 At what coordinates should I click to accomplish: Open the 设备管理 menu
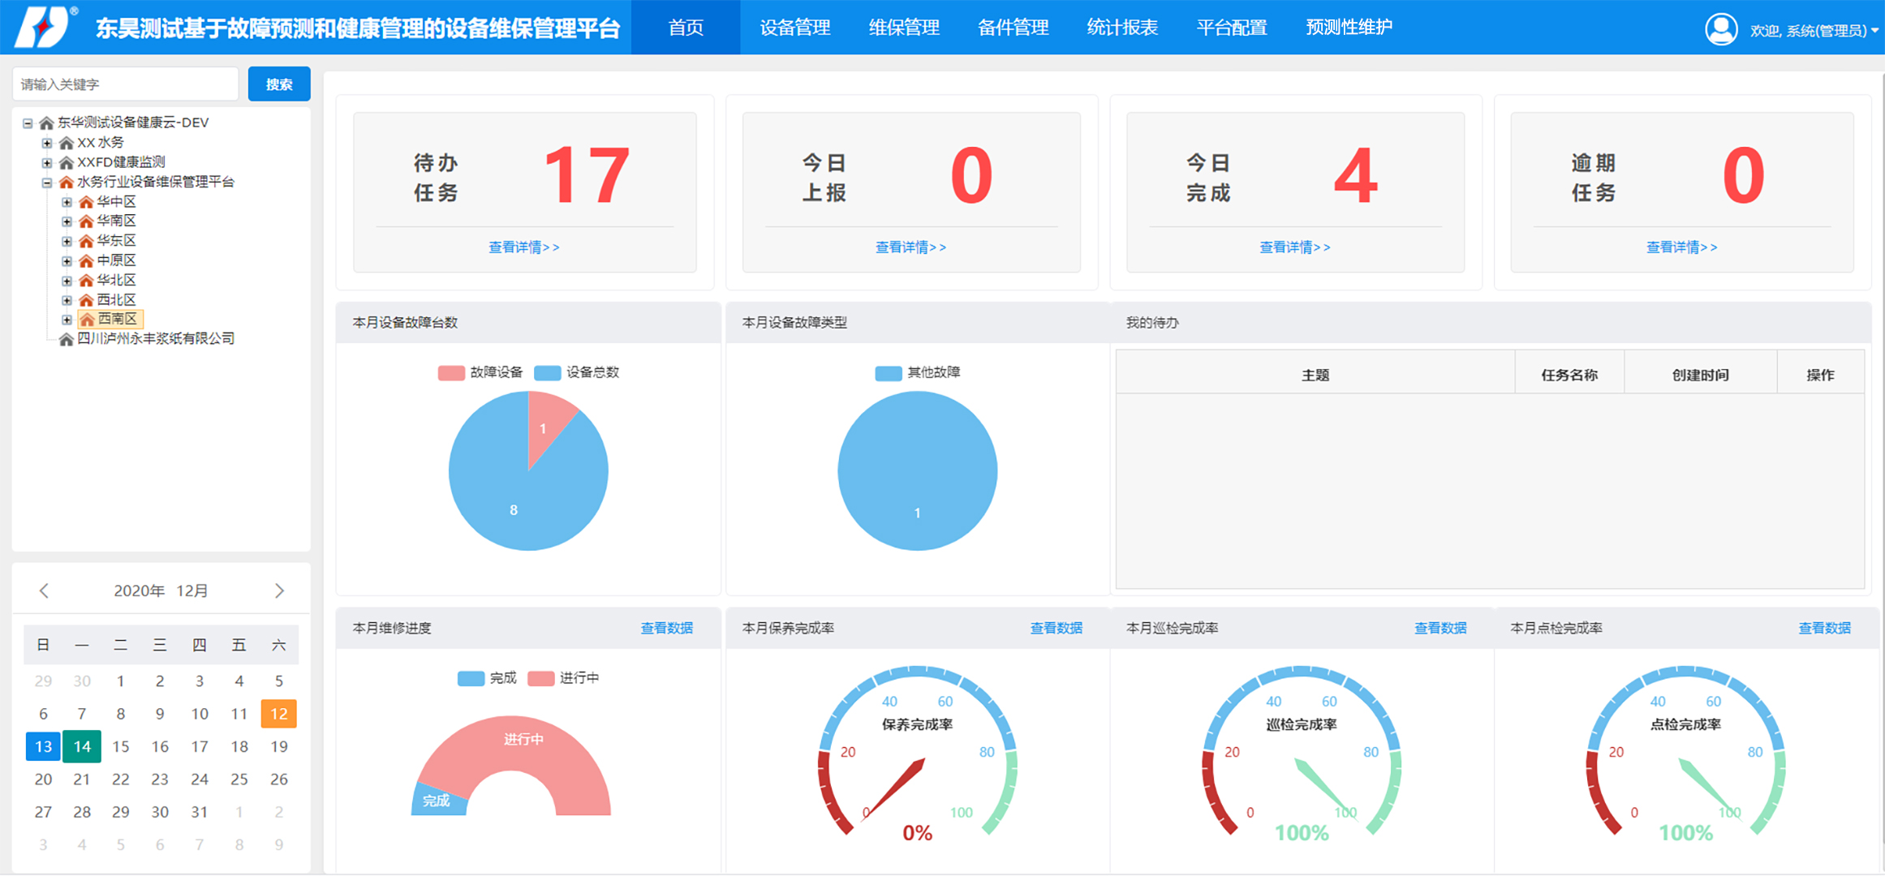pos(794,28)
